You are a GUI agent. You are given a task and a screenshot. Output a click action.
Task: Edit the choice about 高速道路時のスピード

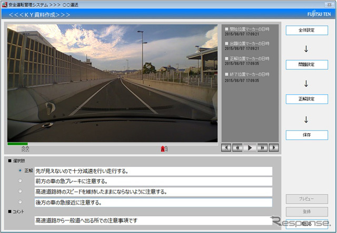pos(153,192)
